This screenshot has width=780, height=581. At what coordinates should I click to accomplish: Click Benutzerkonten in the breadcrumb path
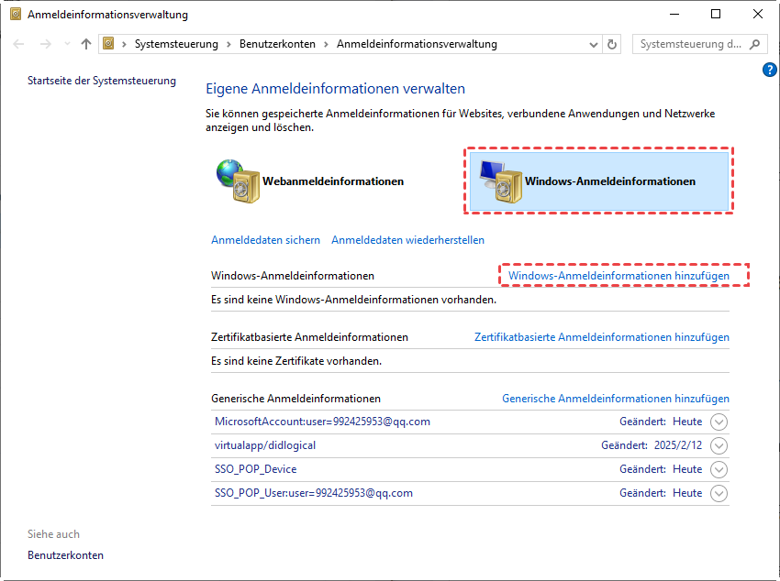point(277,44)
